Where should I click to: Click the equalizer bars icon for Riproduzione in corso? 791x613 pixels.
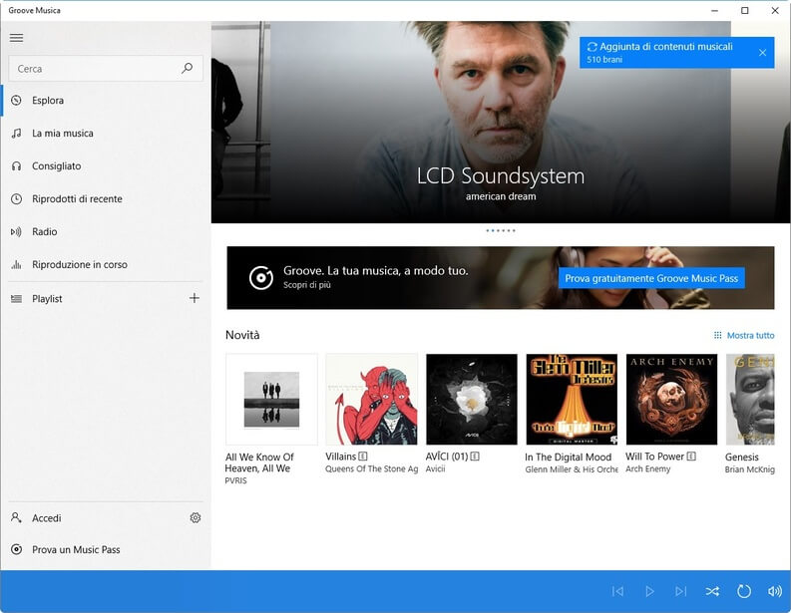pyautogui.click(x=17, y=264)
